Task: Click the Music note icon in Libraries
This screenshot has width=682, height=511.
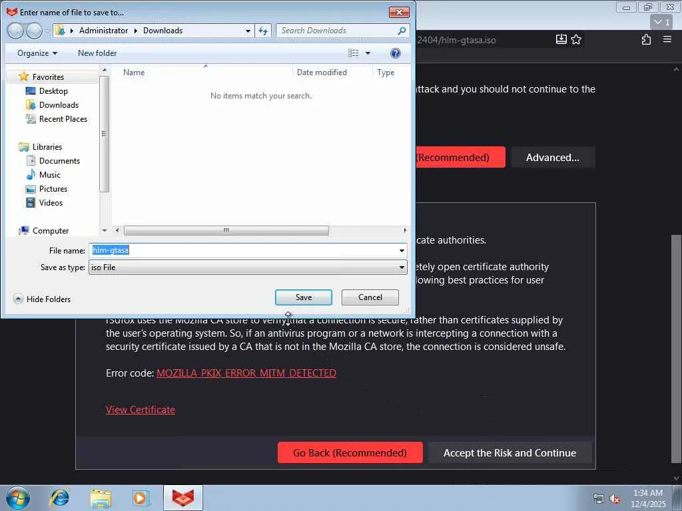Action: pos(31,175)
